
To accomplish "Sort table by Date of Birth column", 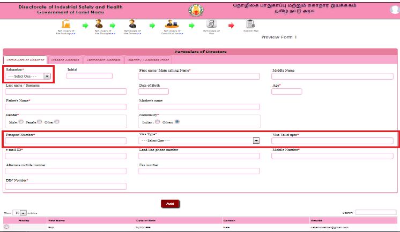I will [x=179, y=221].
